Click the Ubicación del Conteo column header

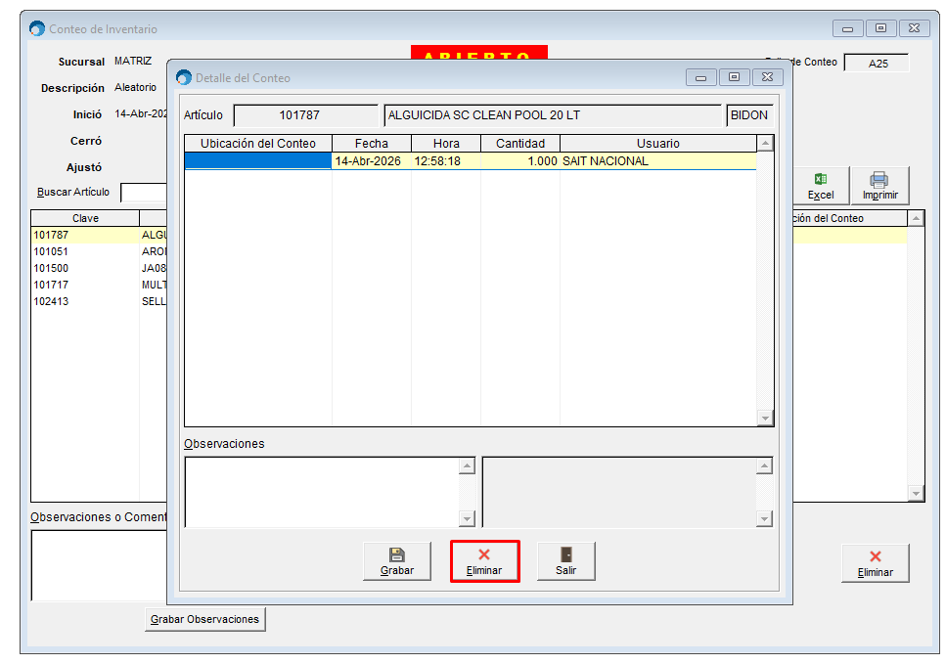pyautogui.click(x=258, y=144)
